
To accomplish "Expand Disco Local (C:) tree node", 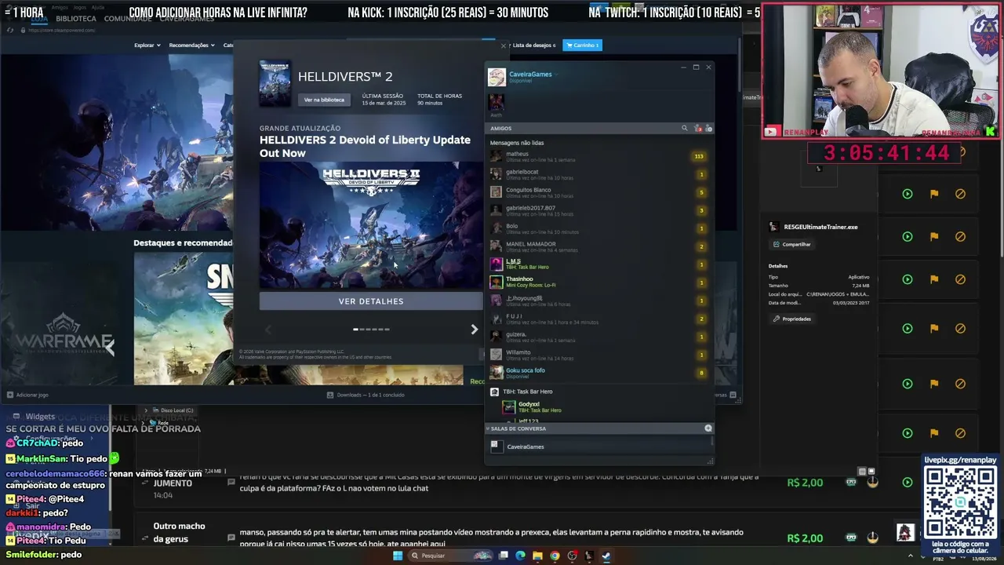I will point(145,410).
